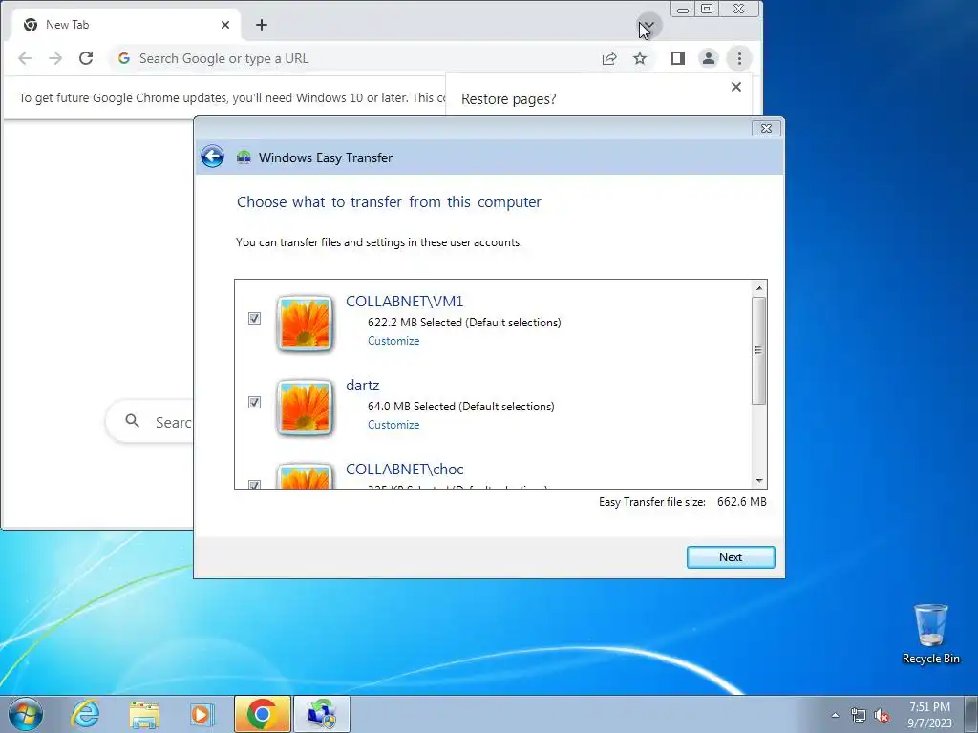Click the account list scroll down arrow
This screenshot has height=733, width=978.
pyautogui.click(x=759, y=481)
